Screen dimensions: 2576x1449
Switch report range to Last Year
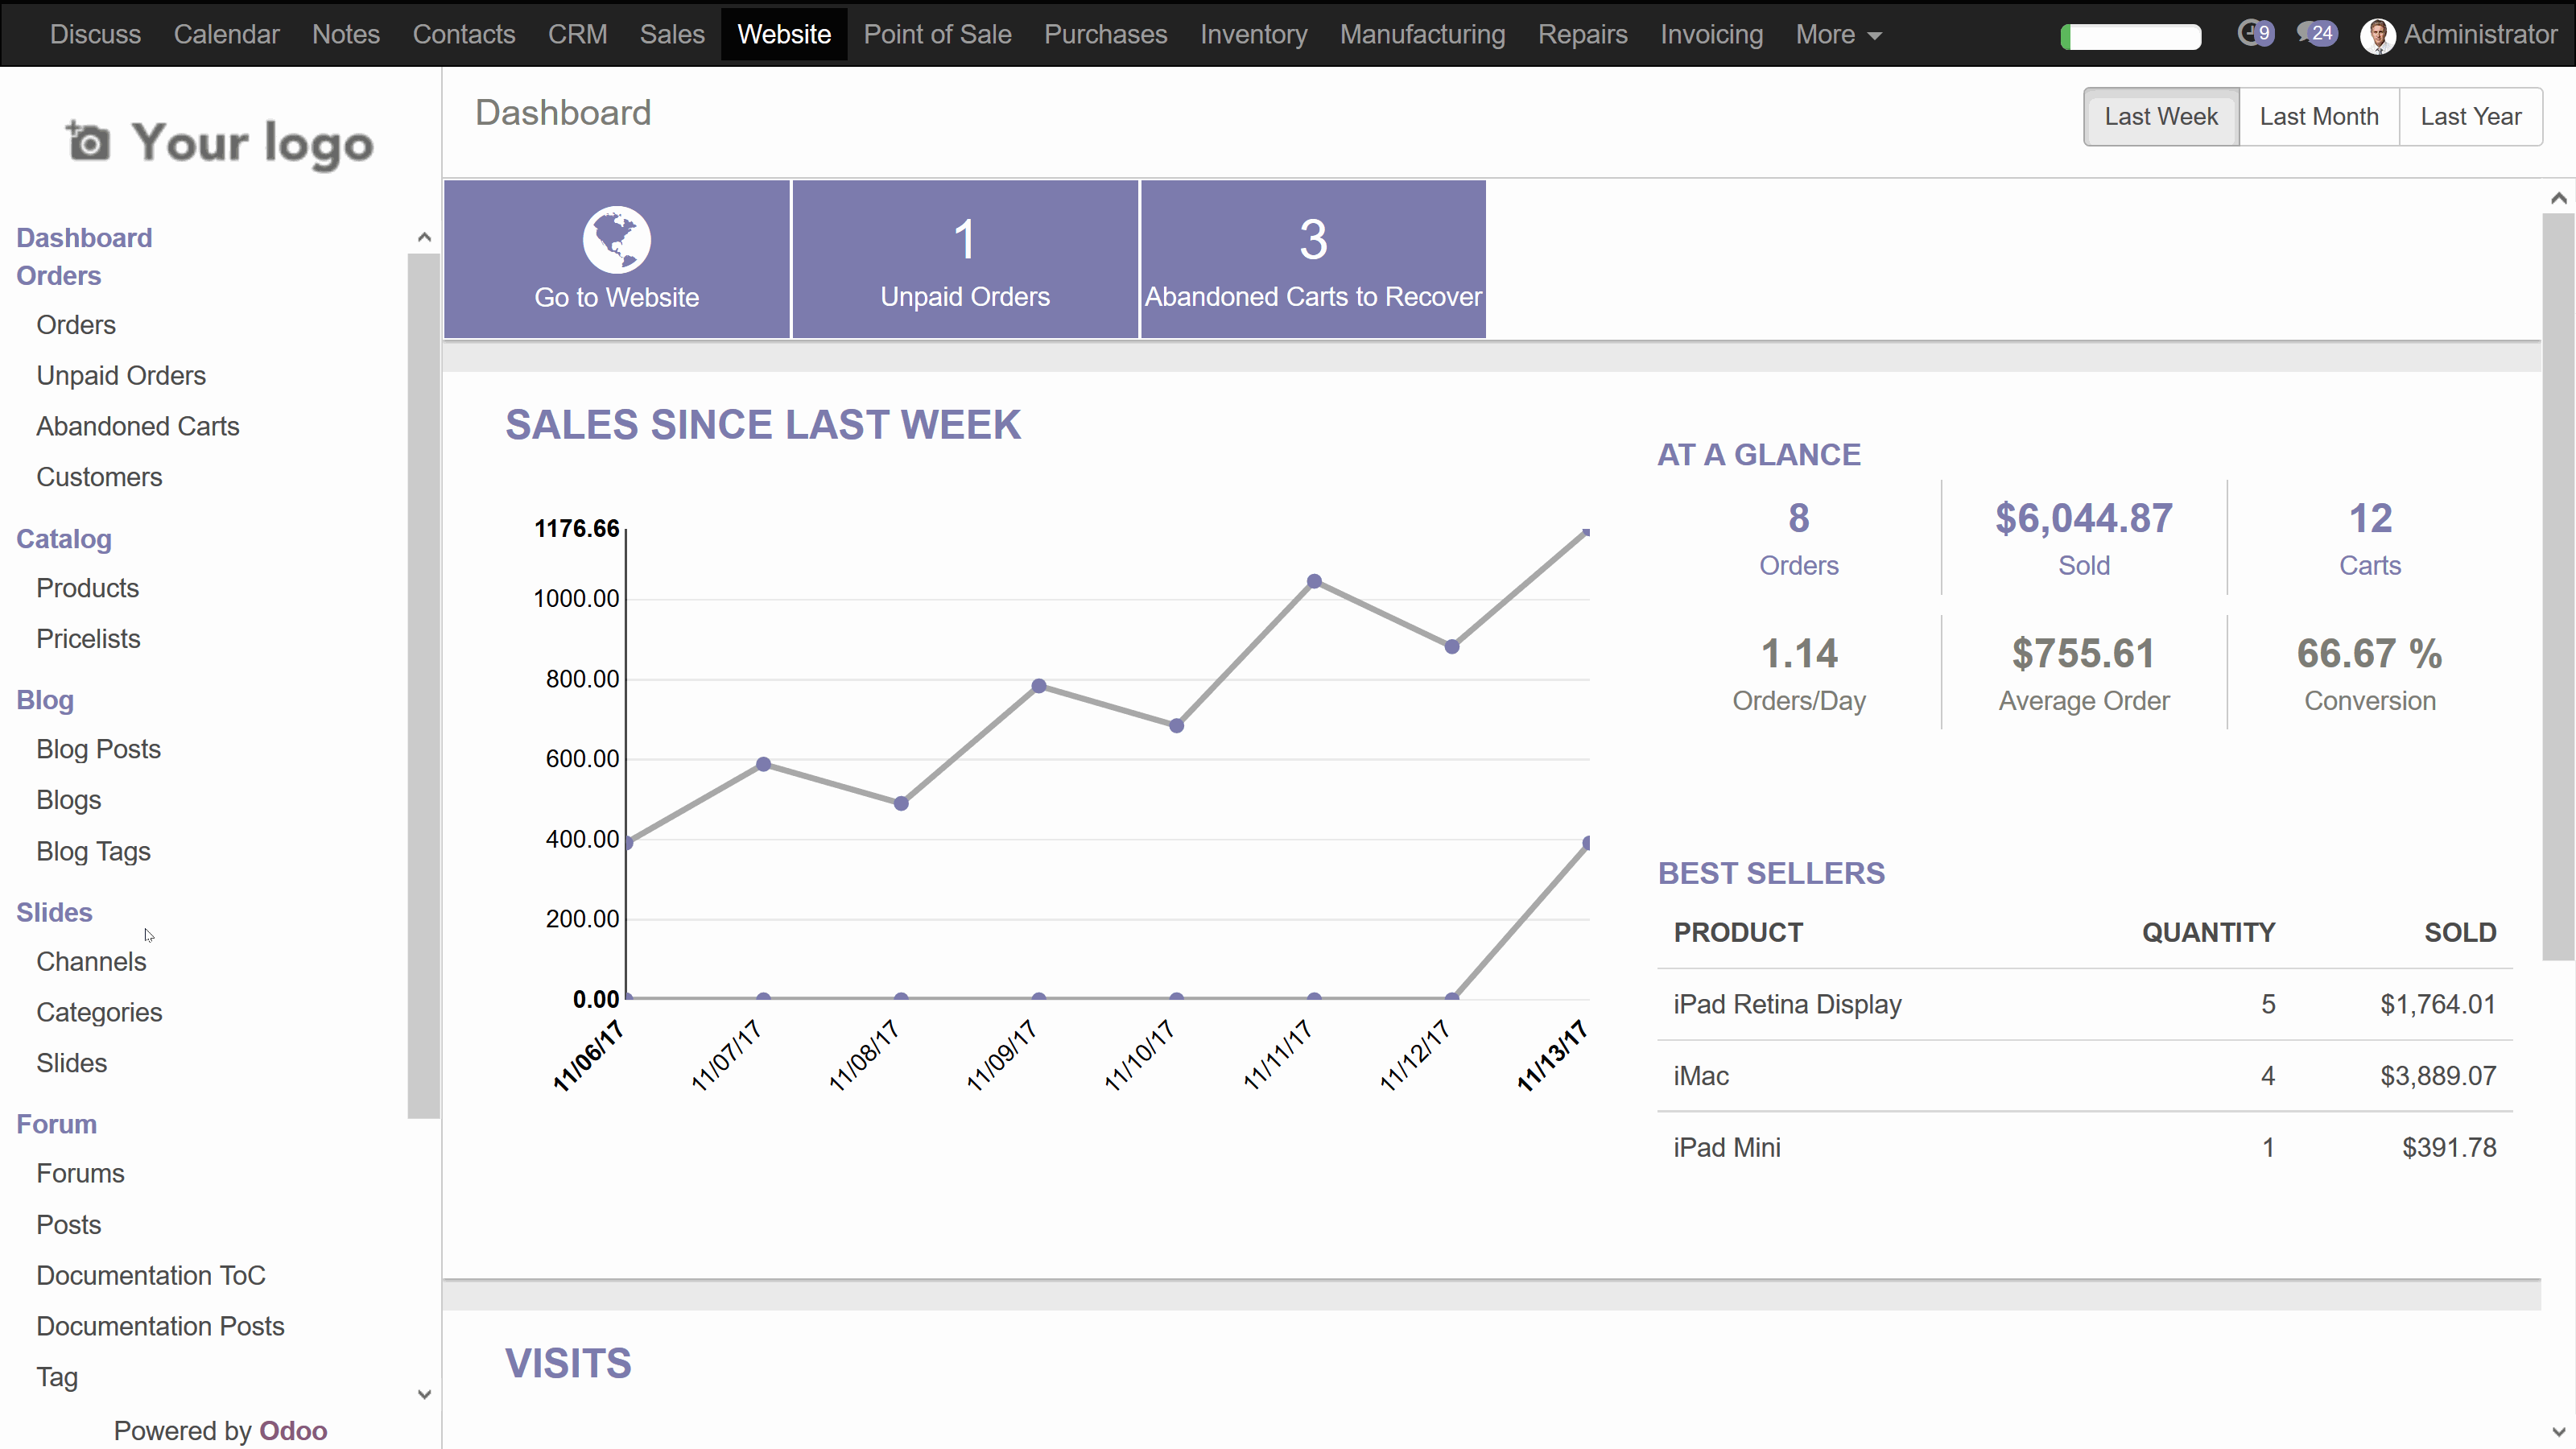coord(2470,116)
